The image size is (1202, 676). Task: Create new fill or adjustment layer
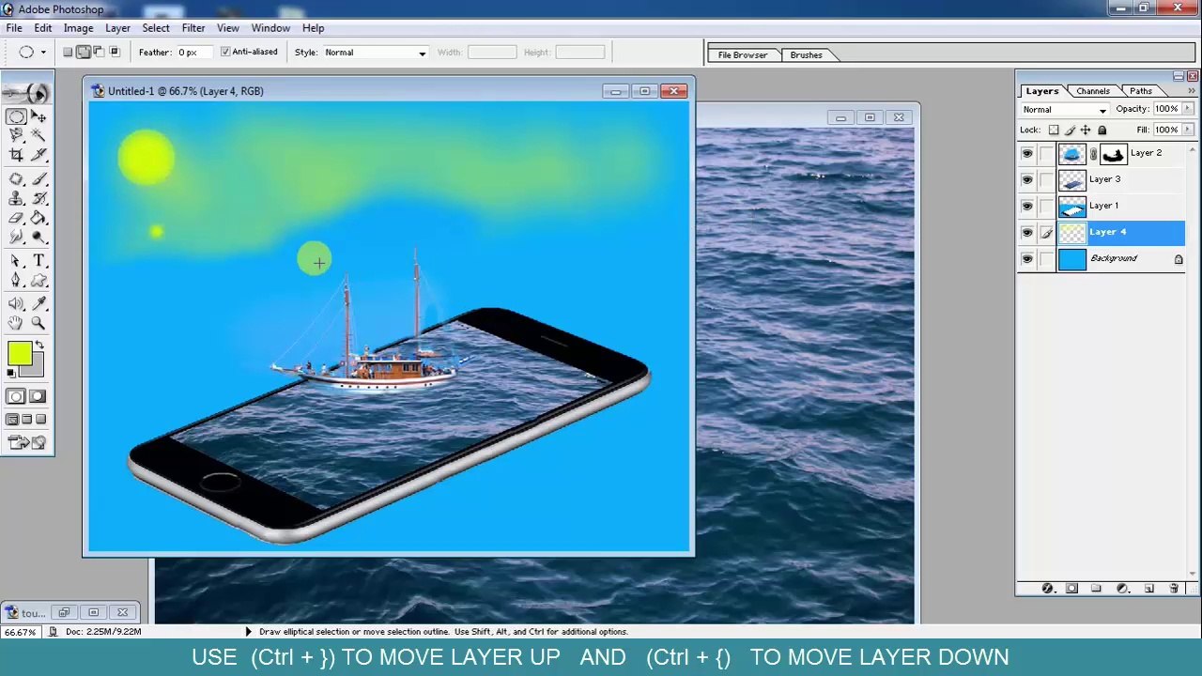coord(1122,589)
